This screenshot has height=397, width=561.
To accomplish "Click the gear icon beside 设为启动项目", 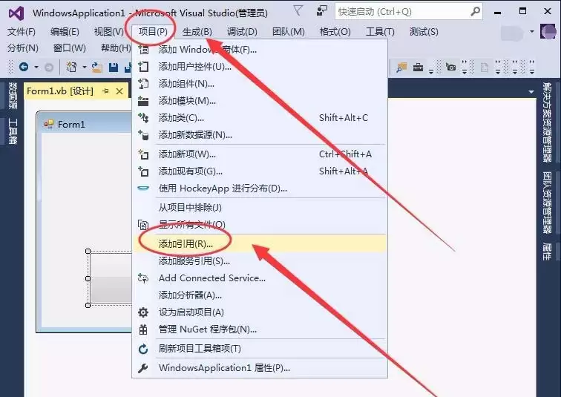I will [x=143, y=312].
